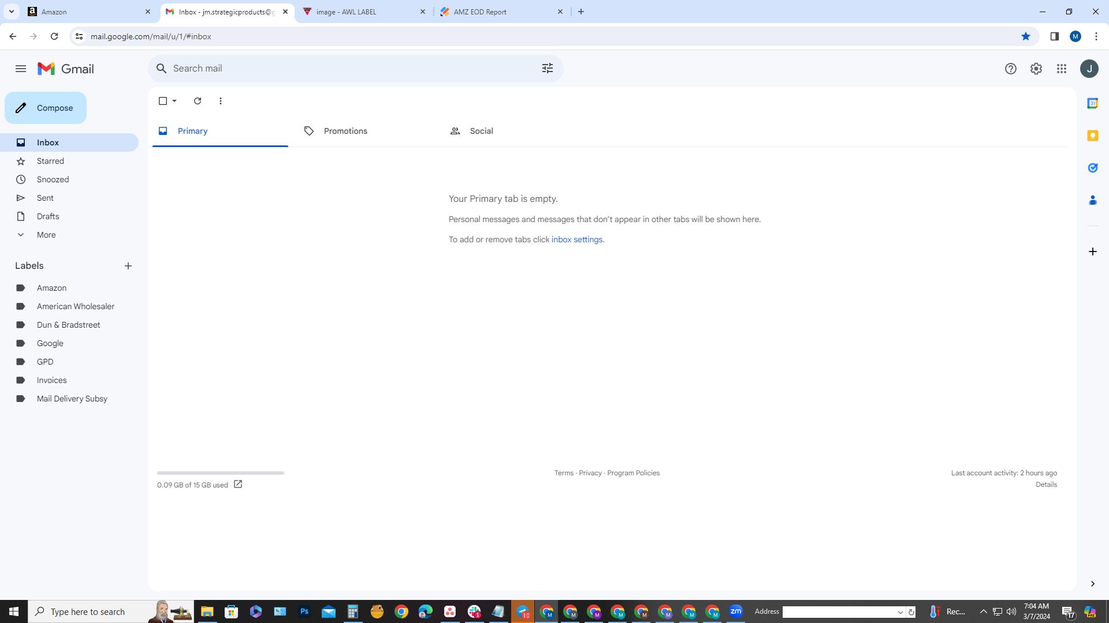1109x623 pixels.
Task: Switch to AMZ EOD Report browser tab
Action: [x=502, y=12]
